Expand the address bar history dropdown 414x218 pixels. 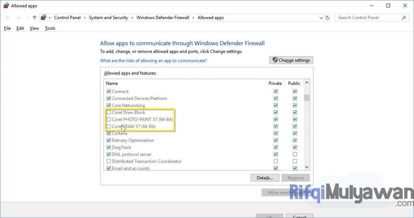tap(321, 18)
